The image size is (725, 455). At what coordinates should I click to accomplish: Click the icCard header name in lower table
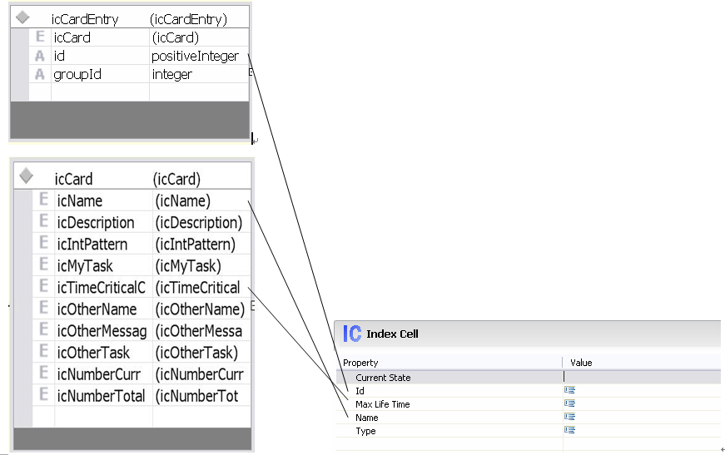(x=73, y=179)
